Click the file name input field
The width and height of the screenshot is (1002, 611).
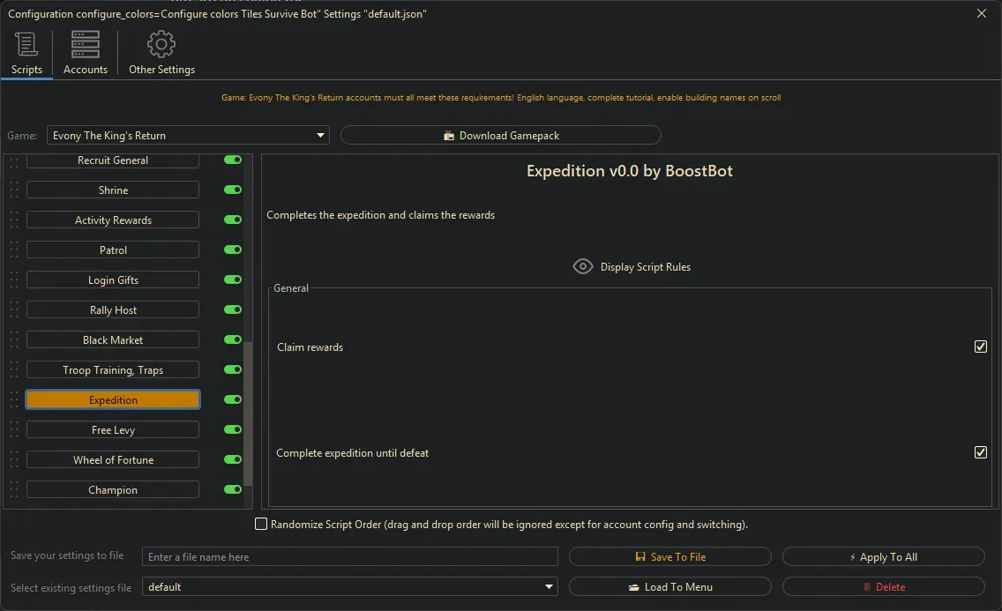tap(350, 556)
